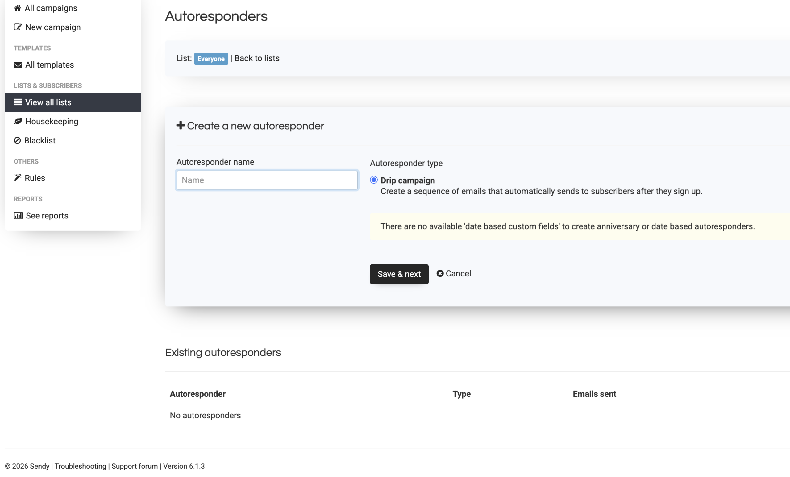
Task: Click the envelope icon for All templates
Action: tap(18, 65)
